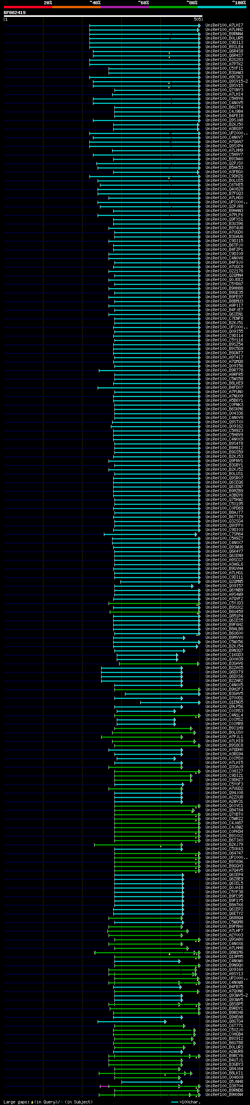Click the UniRef100_A9CSK3 entry

tap(224, 77)
